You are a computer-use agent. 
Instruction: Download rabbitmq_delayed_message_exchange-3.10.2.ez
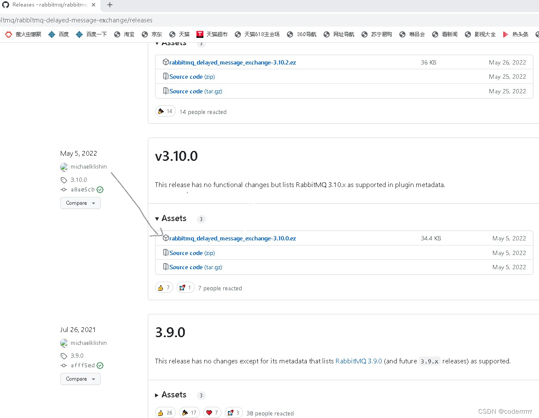[x=233, y=62]
